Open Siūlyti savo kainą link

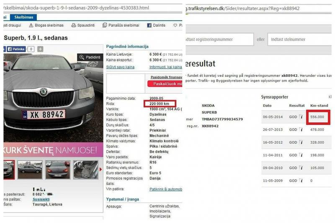(x=120, y=67)
